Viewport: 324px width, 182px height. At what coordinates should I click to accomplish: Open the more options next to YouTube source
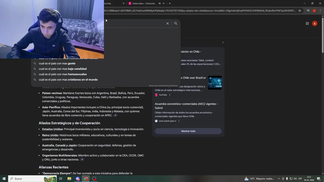[x=170, y=95]
